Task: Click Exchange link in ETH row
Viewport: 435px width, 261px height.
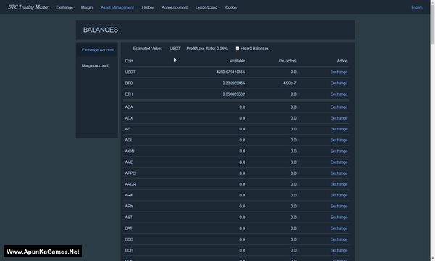Action: pyautogui.click(x=339, y=94)
